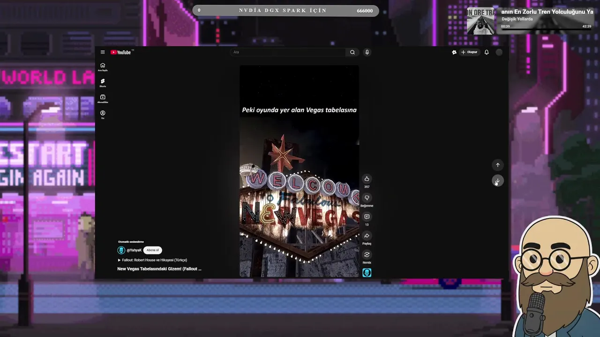The width and height of the screenshot is (600, 337).
Task: Click the bearded streamer avatar overlay
Action: pyautogui.click(x=555, y=277)
